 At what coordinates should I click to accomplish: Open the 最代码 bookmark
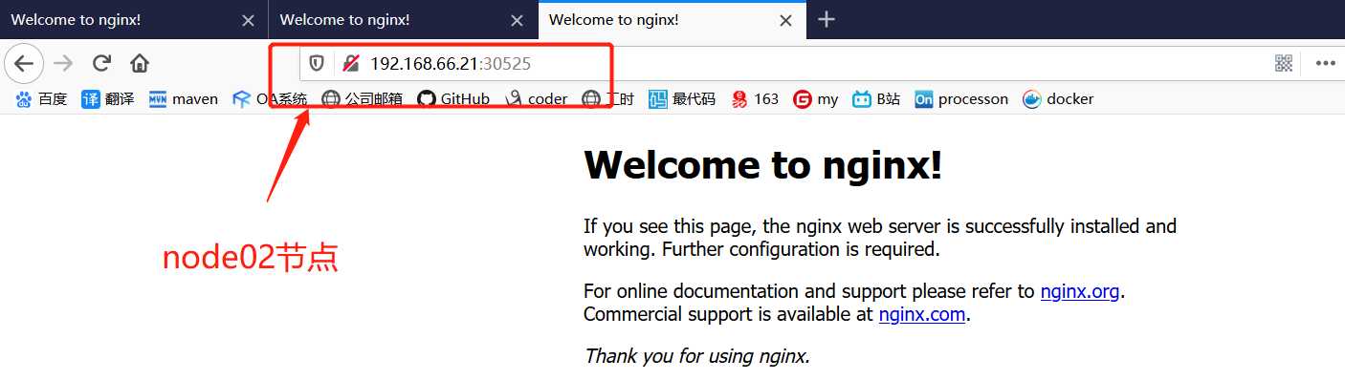point(682,99)
